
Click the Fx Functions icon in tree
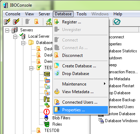[x=47, y=99]
